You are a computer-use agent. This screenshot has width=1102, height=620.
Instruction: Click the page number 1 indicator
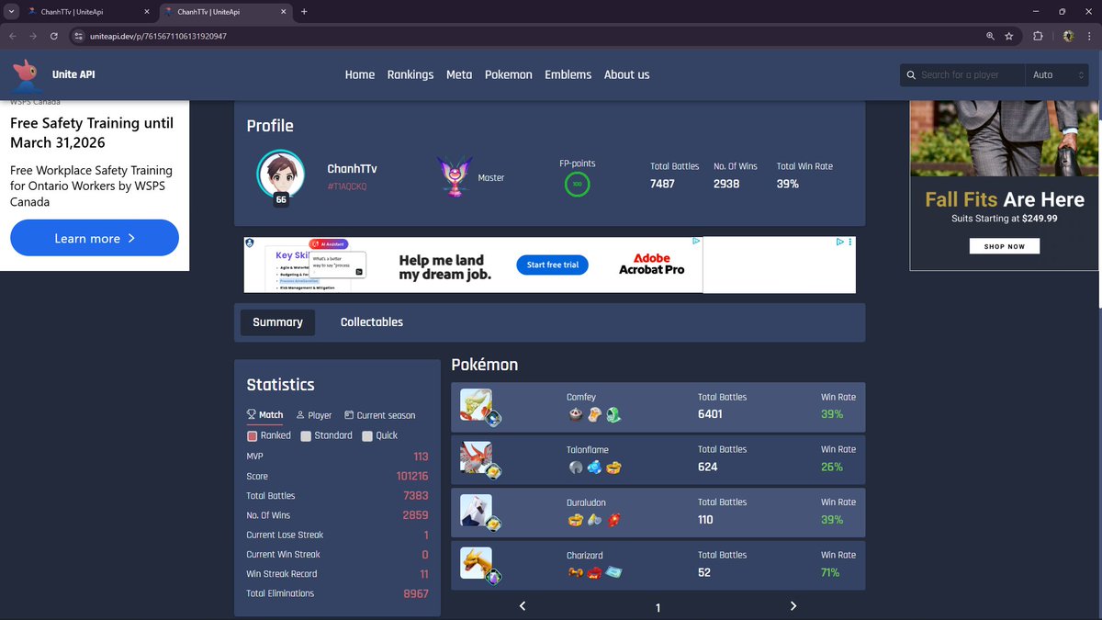pyautogui.click(x=658, y=608)
